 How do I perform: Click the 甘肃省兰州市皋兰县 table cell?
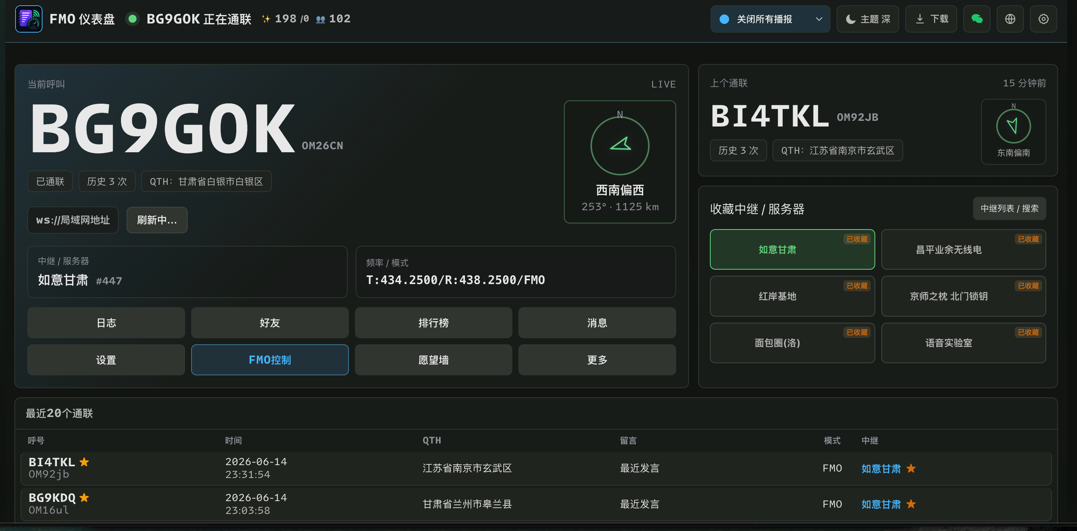click(x=467, y=504)
